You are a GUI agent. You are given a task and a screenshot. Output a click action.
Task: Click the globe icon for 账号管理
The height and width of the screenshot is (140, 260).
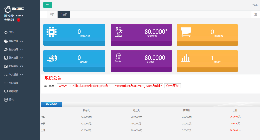6,41
